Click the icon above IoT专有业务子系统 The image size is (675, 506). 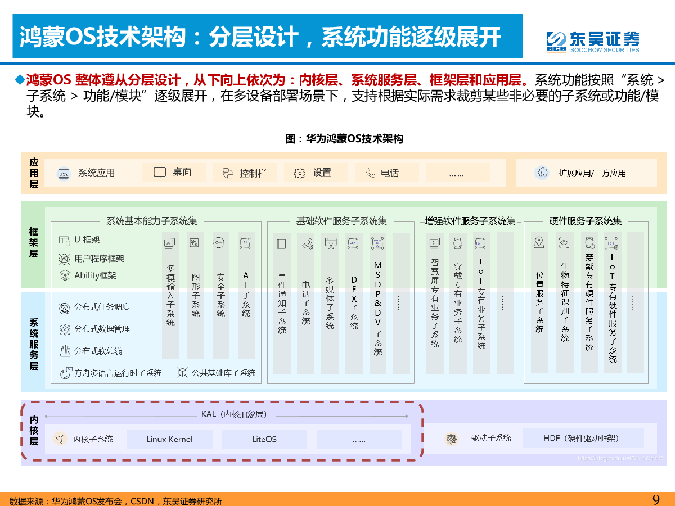tap(480, 243)
